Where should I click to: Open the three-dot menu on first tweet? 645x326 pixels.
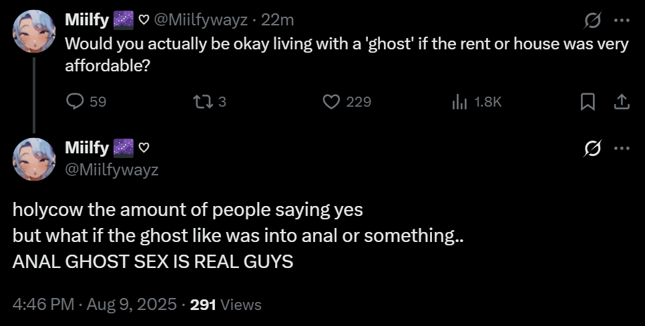pyautogui.click(x=622, y=21)
